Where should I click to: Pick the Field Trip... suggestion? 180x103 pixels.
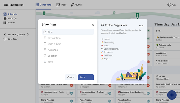(x=107, y=55)
